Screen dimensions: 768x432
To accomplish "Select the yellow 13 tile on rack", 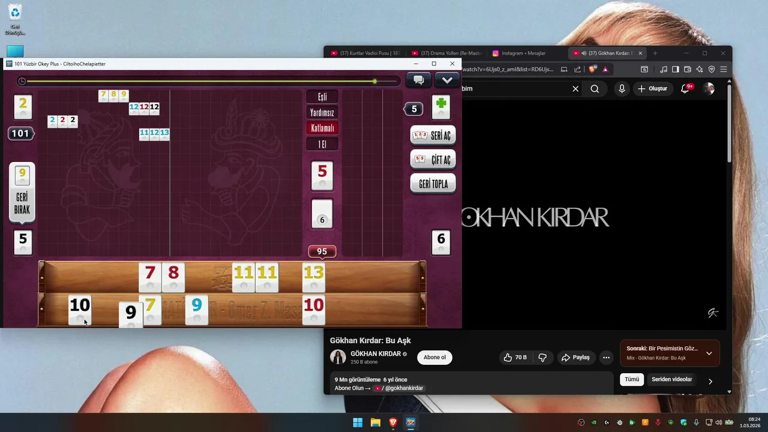I will (x=314, y=277).
